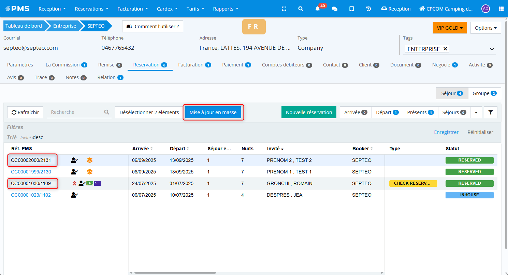Open the apps grid icon
Image resolution: width=508 pixels, height=275 pixels.
coord(501,9)
